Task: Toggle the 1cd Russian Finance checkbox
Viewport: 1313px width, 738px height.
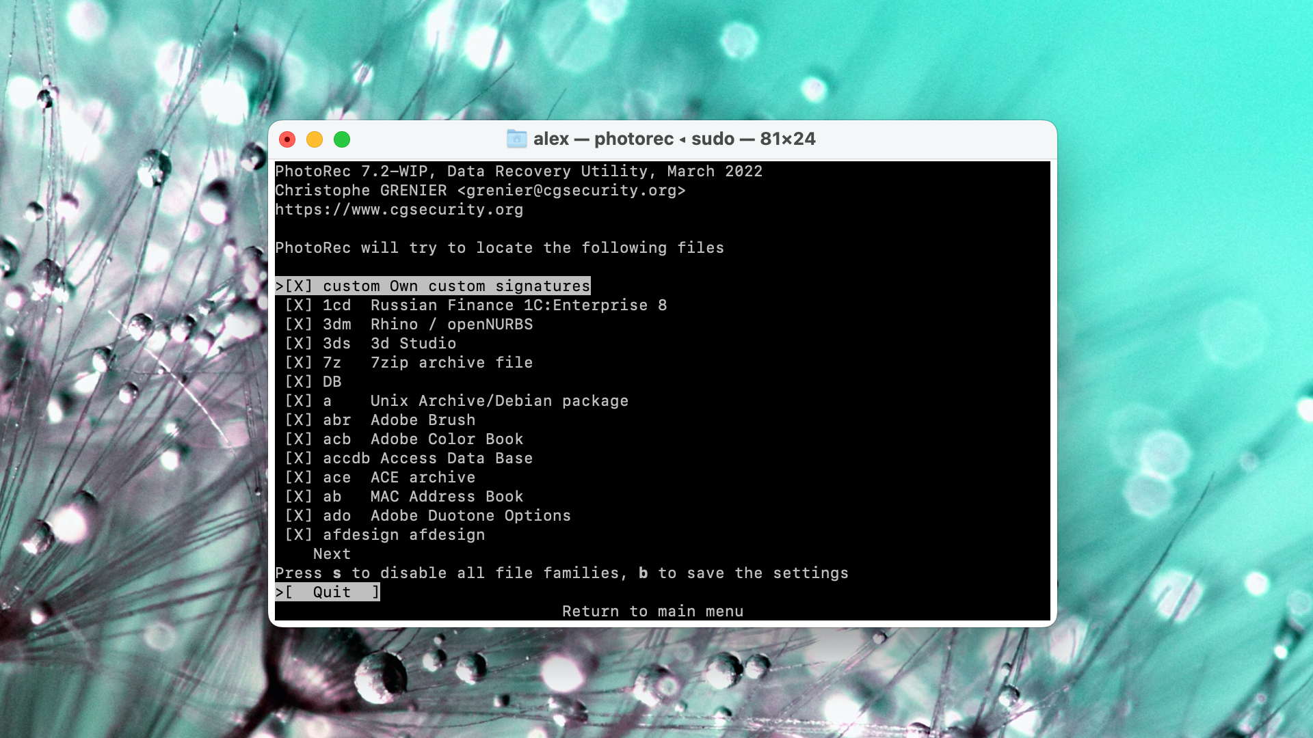Action: coord(299,305)
